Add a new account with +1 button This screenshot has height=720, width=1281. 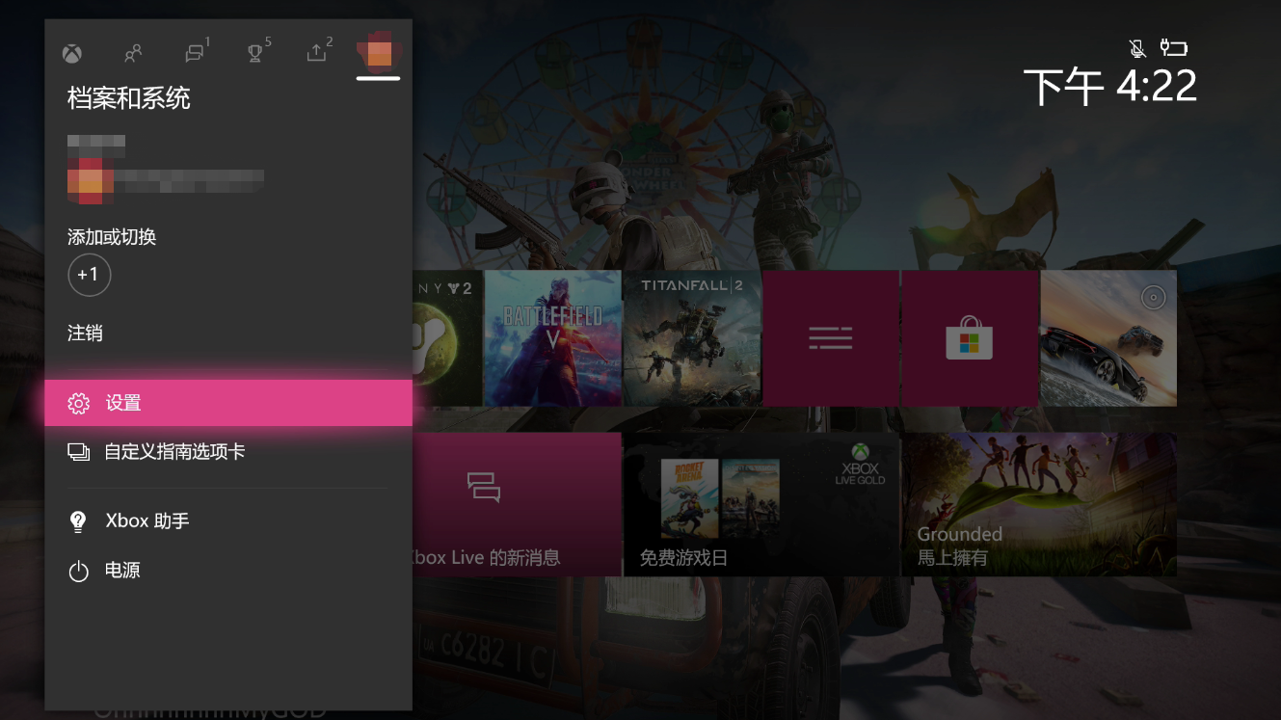pos(89,276)
